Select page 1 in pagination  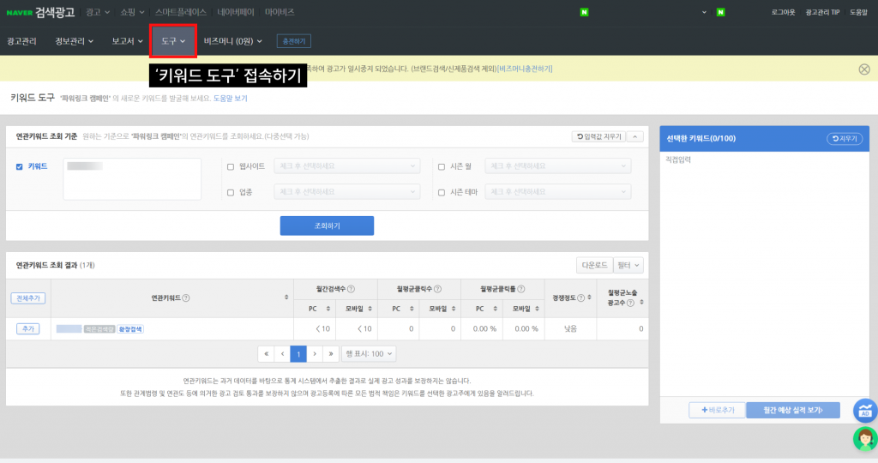click(x=298, y=354)
